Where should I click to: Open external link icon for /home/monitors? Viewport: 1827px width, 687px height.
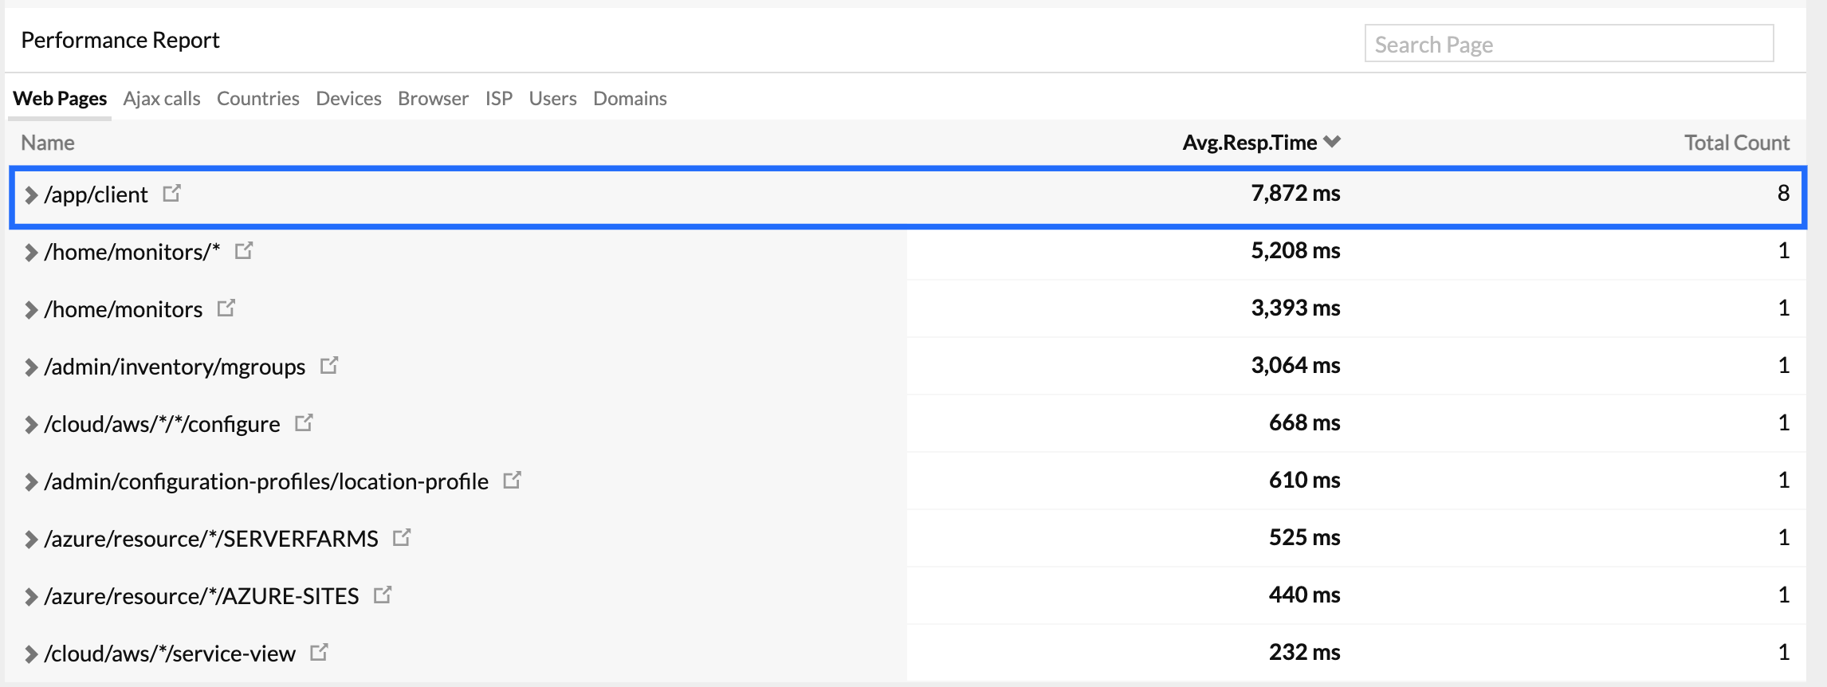click(x=226, y=308)
